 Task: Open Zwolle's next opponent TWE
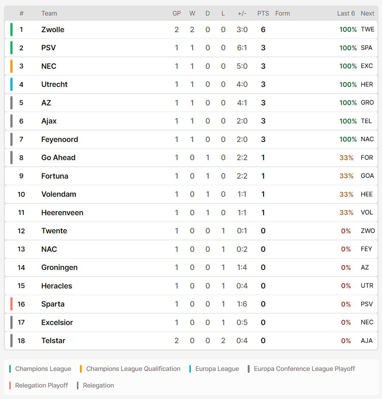click(367, 30)
